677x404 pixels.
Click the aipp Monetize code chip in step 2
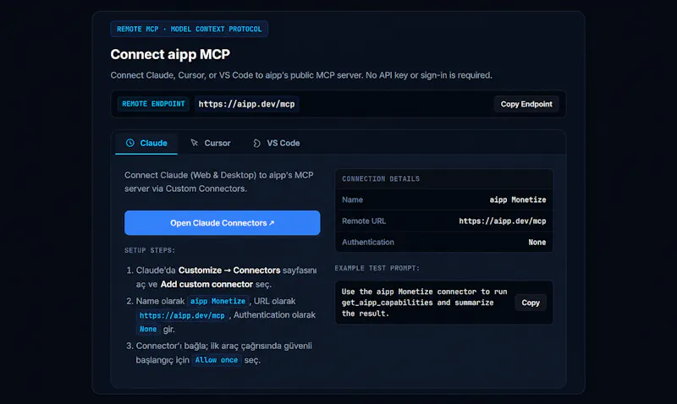pos(217,301)
